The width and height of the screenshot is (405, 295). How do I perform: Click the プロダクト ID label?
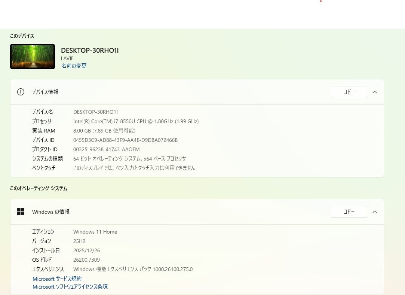[x=45, y=149]
